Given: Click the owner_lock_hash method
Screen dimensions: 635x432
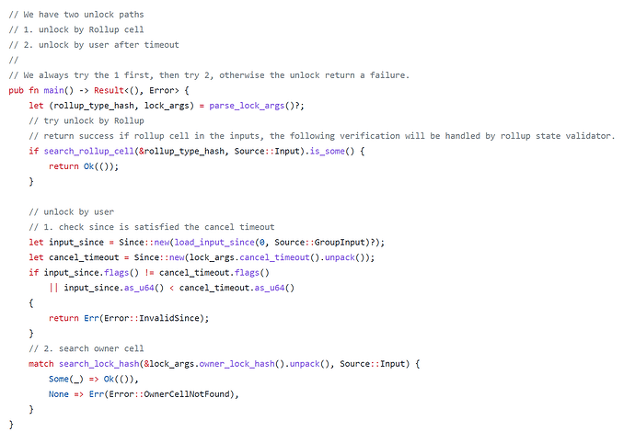Looking at the screenshot, I should 237,364.
